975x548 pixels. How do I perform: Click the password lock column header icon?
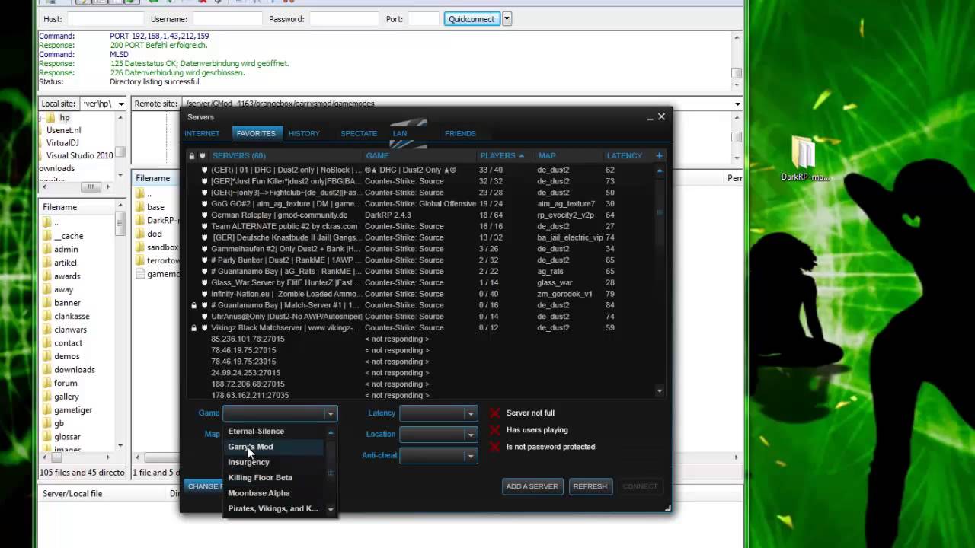[192, 155]
